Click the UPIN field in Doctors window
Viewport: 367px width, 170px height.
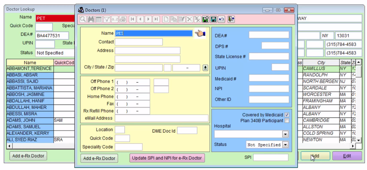(280, 67)
